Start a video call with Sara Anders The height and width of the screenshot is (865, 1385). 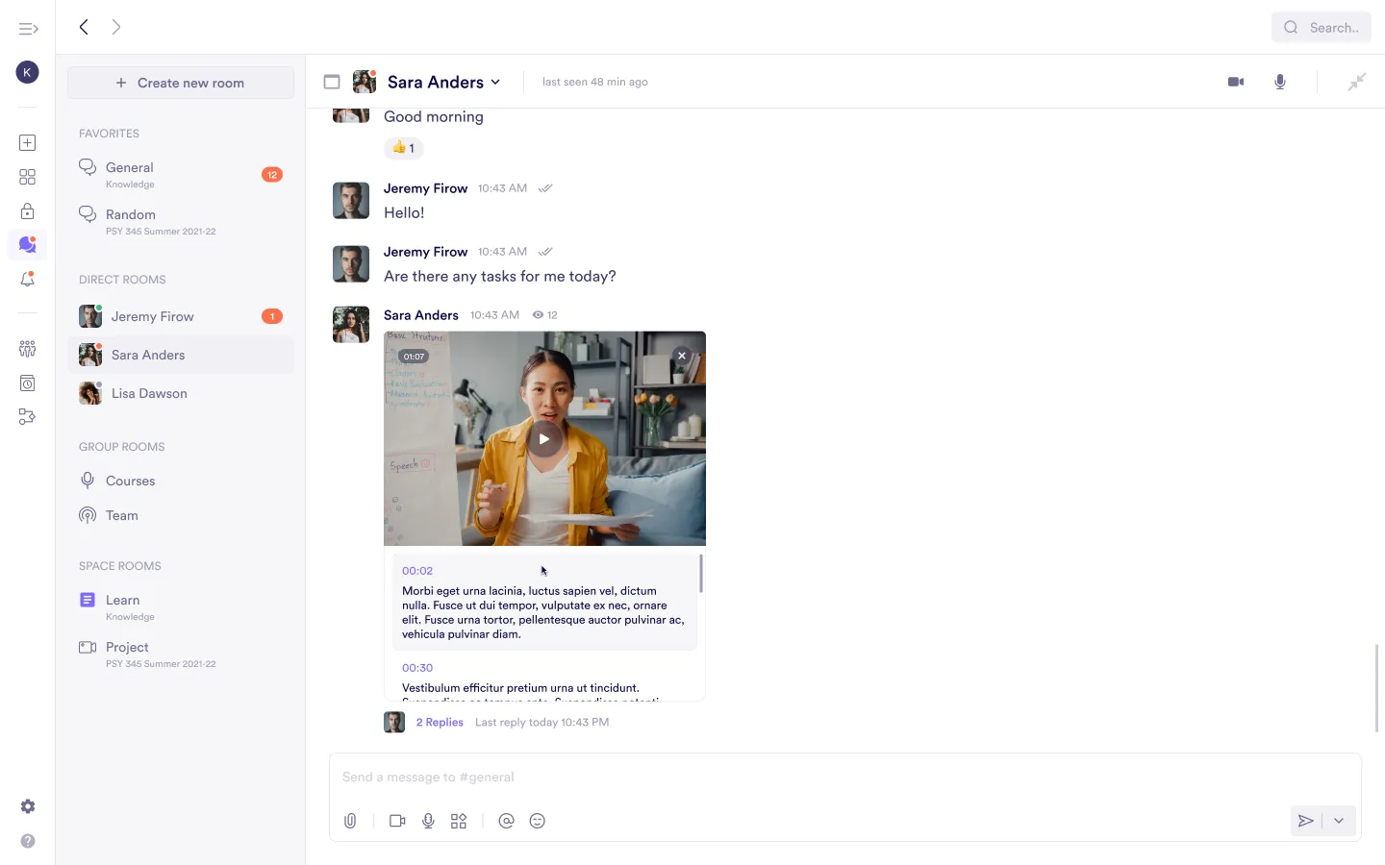[1236, 82]
